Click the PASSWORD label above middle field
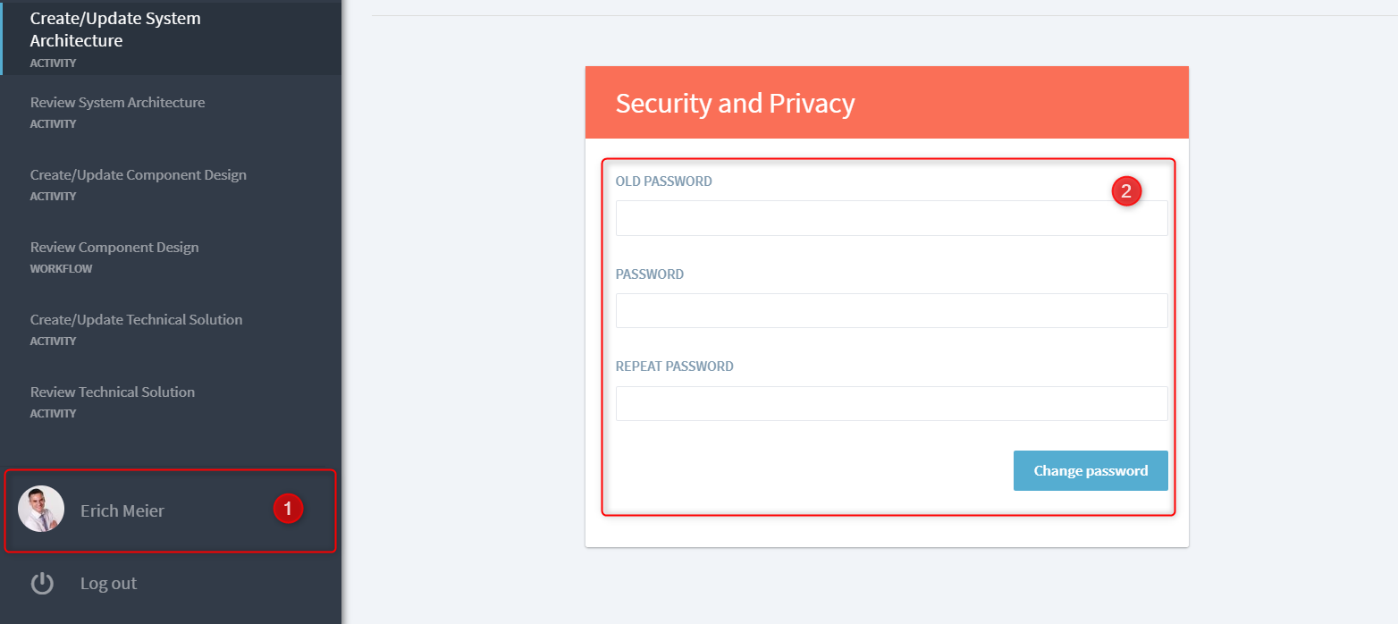This screenshot has width=1398, height=624. [649, 274]
